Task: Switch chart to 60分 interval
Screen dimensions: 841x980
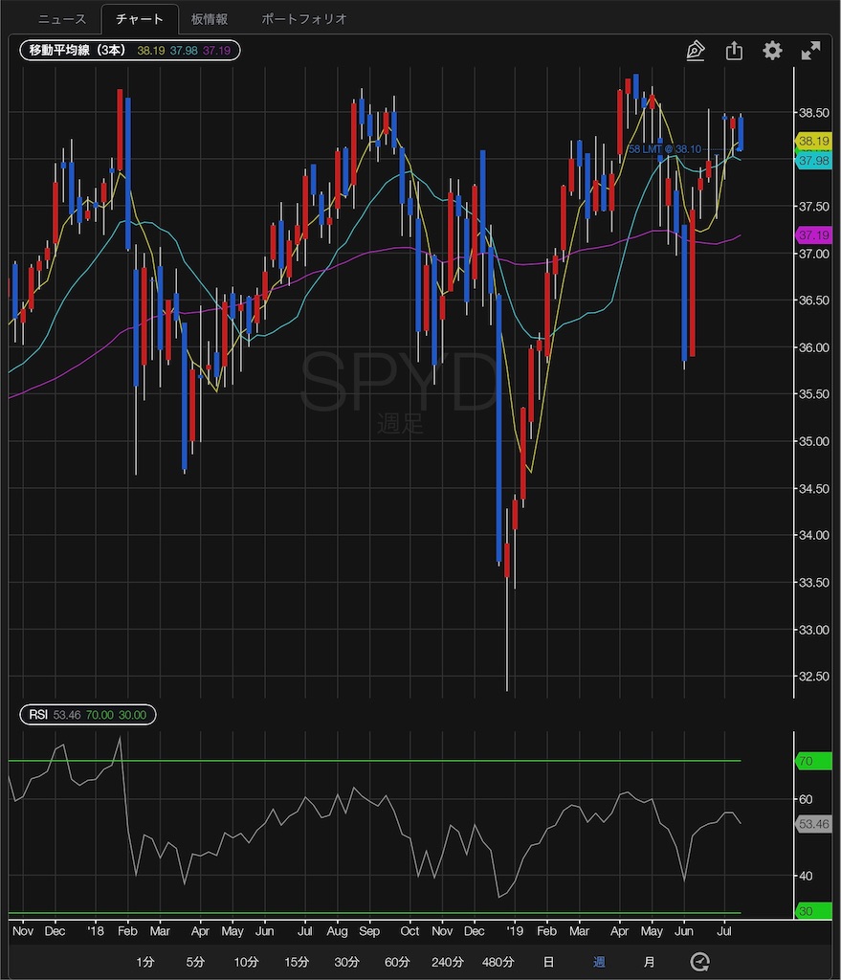Action: point(396,962)
